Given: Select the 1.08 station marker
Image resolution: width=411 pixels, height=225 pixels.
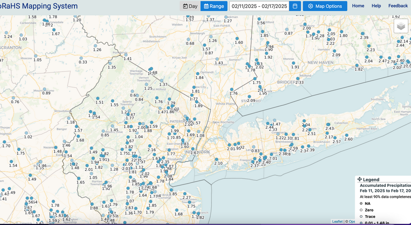Looking at the screenshot, I should point(199,132).
